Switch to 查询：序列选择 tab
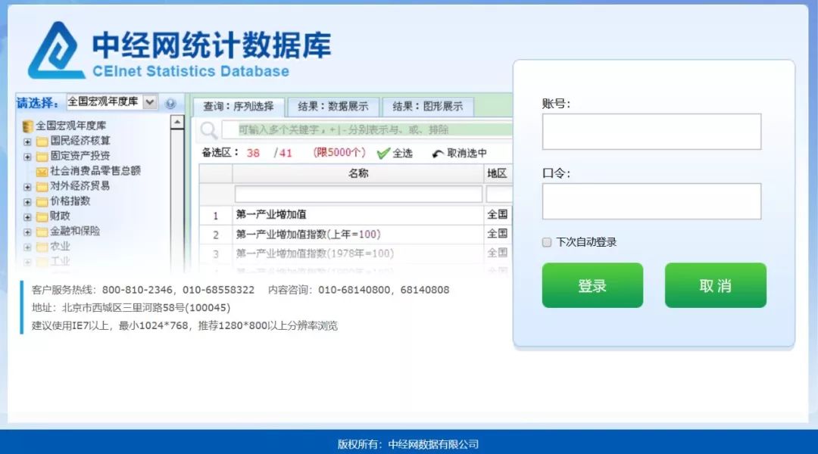The image size is (818, 454). point(239,107)
